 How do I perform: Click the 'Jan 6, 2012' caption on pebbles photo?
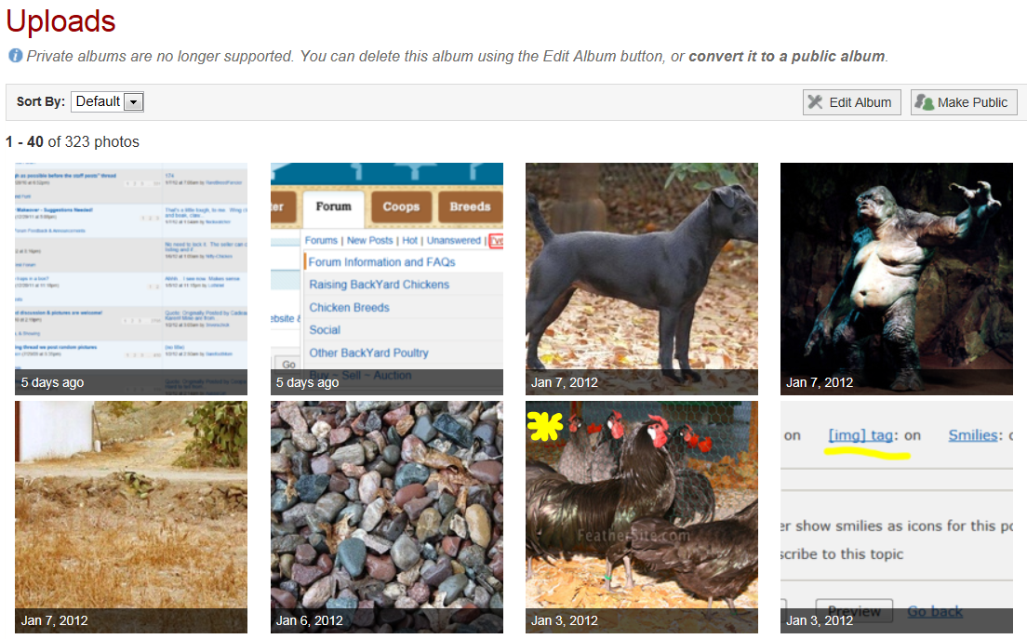pyautogui.click(x=309, y=620)
